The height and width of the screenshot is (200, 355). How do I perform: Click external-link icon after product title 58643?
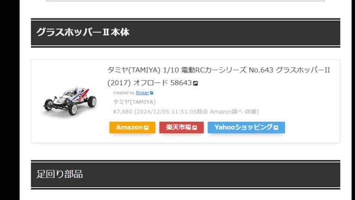click(x=196, y=83)
